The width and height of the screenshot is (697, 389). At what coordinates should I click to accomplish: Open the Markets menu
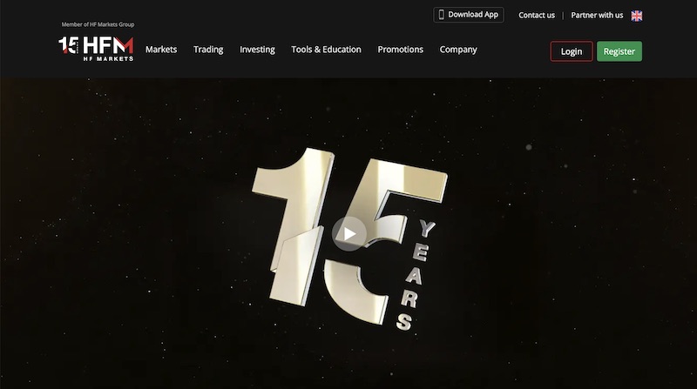click(x=161, y=50)
